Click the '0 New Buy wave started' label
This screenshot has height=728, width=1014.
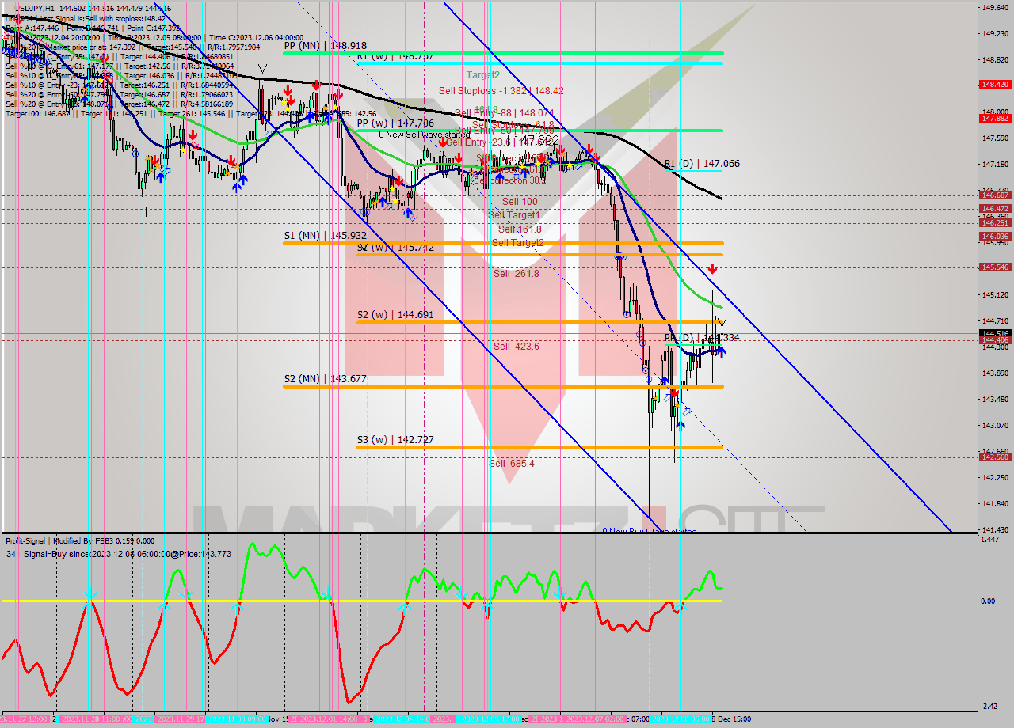pos(651,529)
